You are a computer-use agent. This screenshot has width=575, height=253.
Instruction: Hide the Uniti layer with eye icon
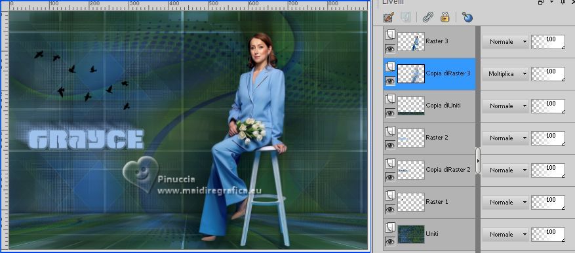(390, 241)
